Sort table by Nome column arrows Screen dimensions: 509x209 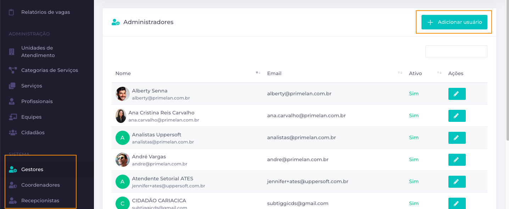[258, 73]
